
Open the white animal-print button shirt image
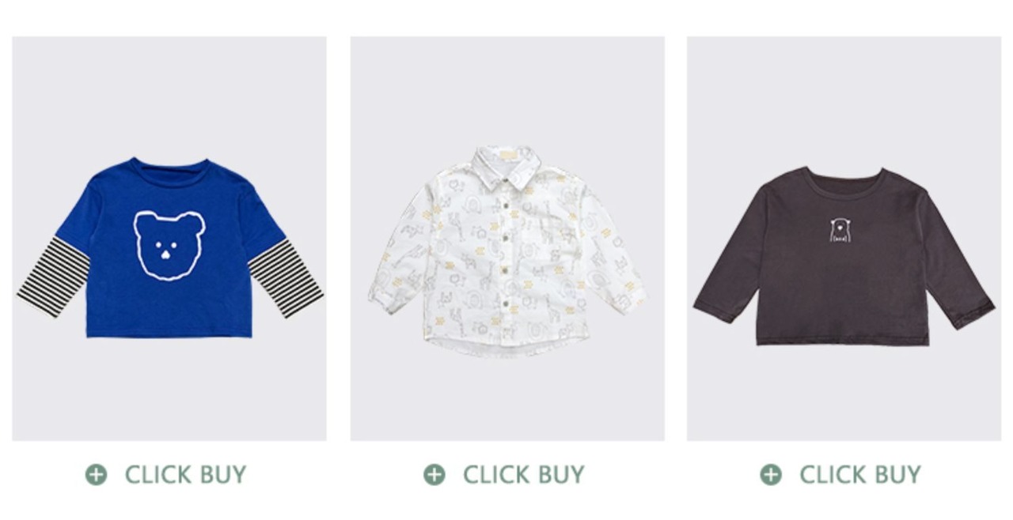pyautogui.click(x=507, y=239)
